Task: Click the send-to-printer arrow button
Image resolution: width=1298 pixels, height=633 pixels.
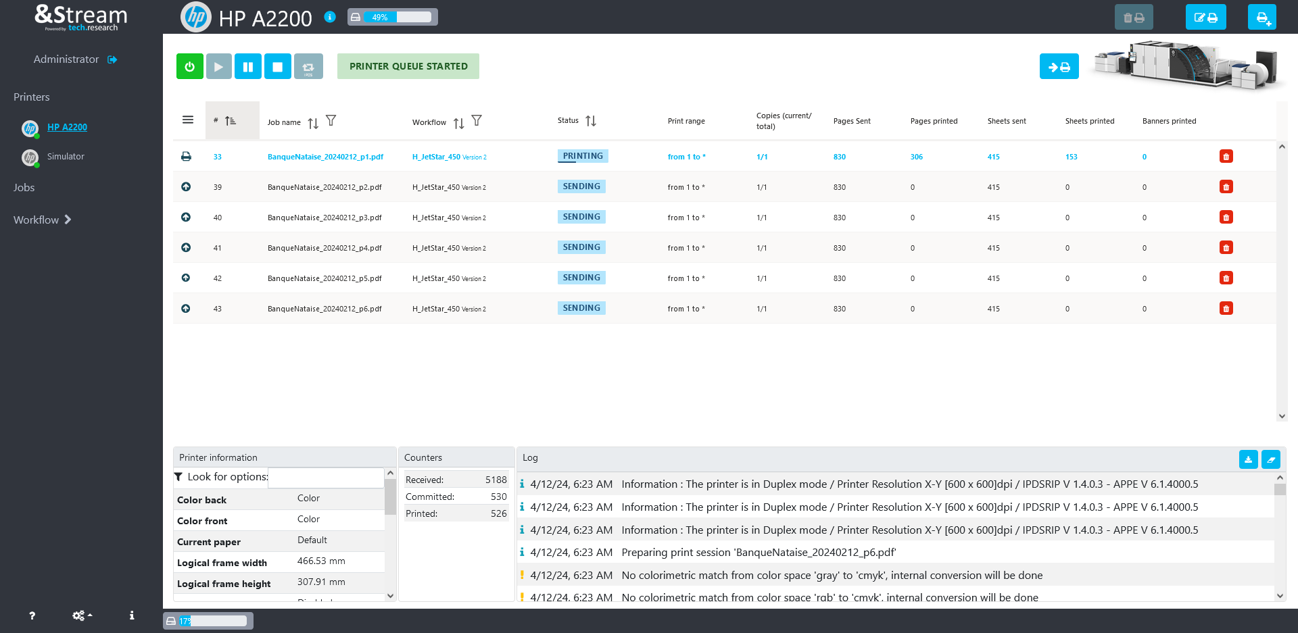Action: tap(1059, 67)
